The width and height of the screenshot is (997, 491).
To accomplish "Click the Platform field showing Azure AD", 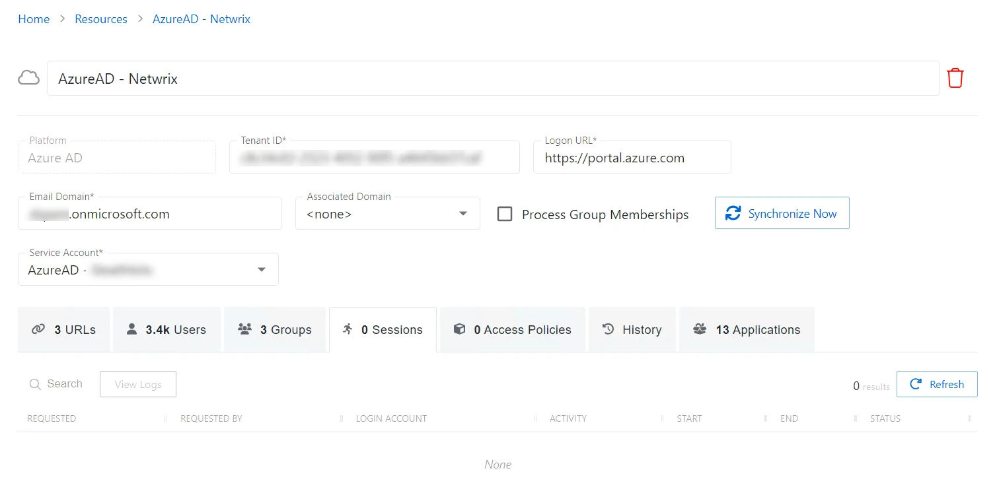I will click(x=117, y=157).
